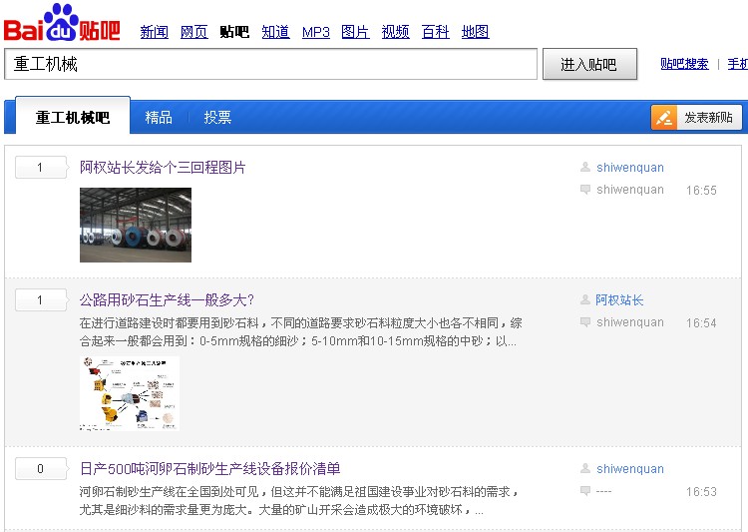This screenshot has width=748, height=532.
Task: Click the 16:54 timestamp
Action: 701,322
